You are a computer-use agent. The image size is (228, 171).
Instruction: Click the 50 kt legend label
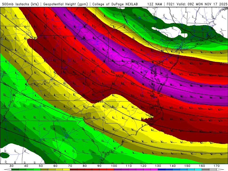point(41,166)
